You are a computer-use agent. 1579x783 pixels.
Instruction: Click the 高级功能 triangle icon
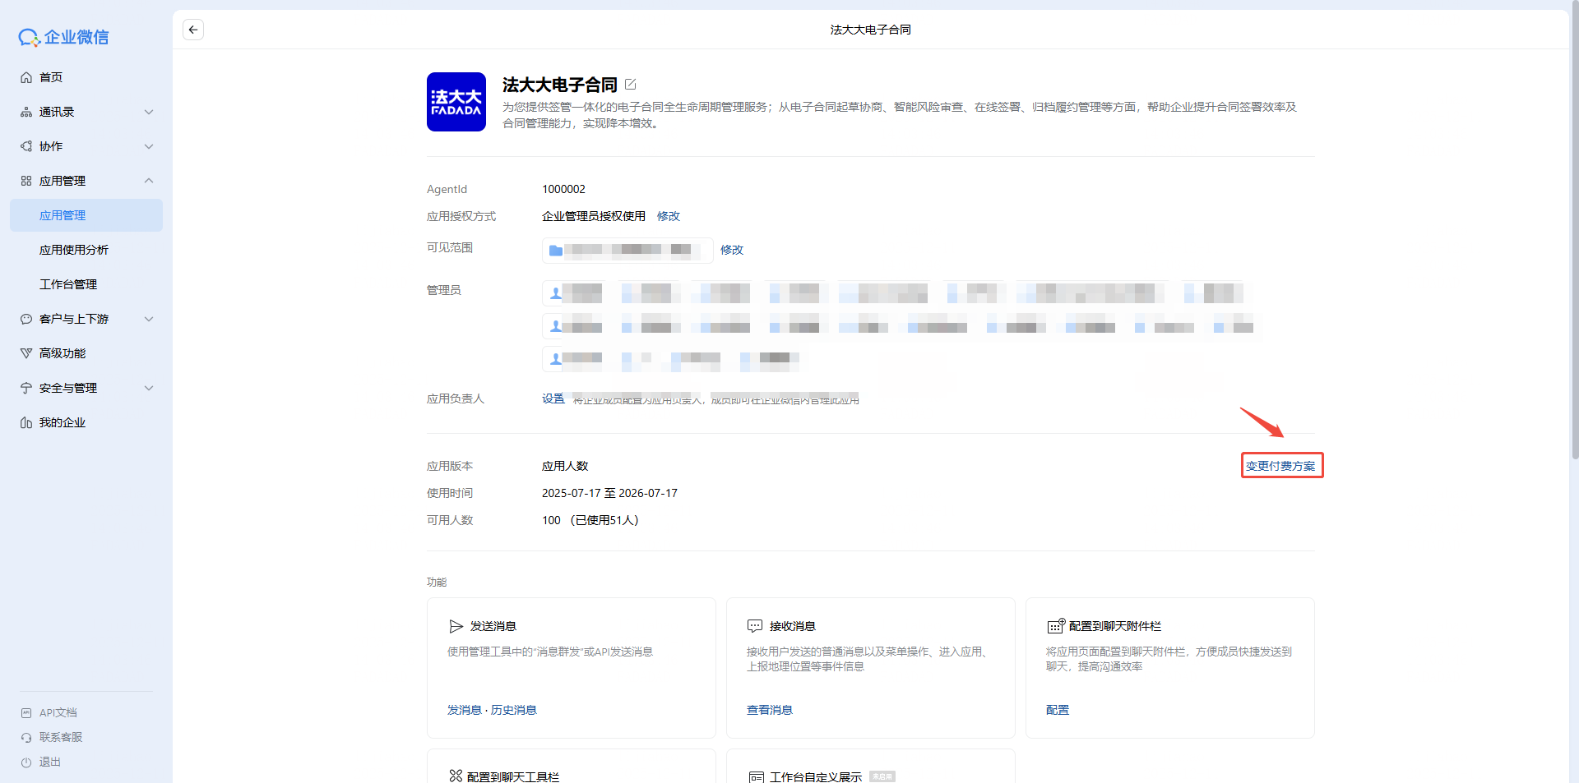tap(26, 353)
